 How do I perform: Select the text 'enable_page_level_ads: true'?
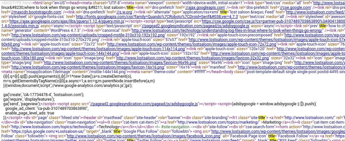[x=30, y=113]
